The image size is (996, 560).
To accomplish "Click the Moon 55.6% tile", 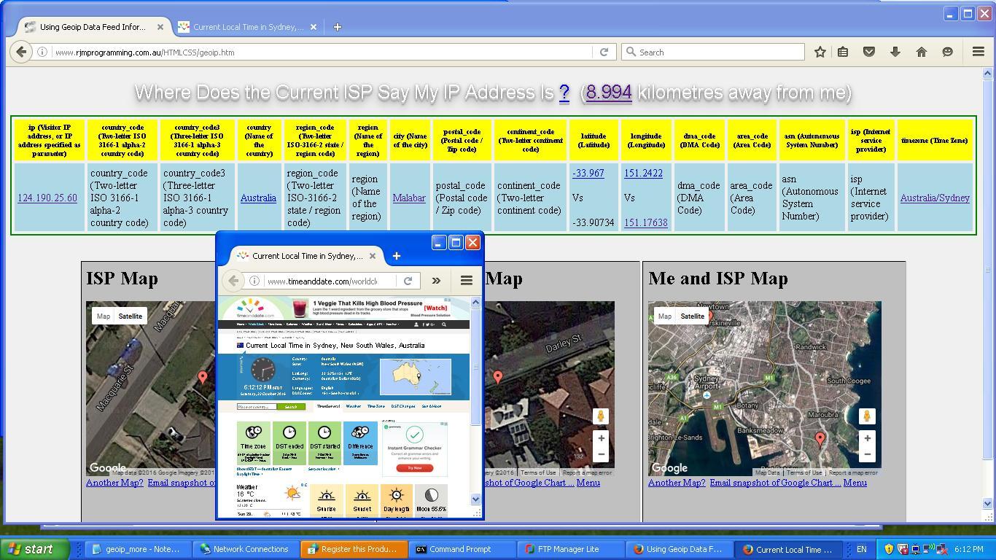I will pyautogui.click(x=432, y=502).
